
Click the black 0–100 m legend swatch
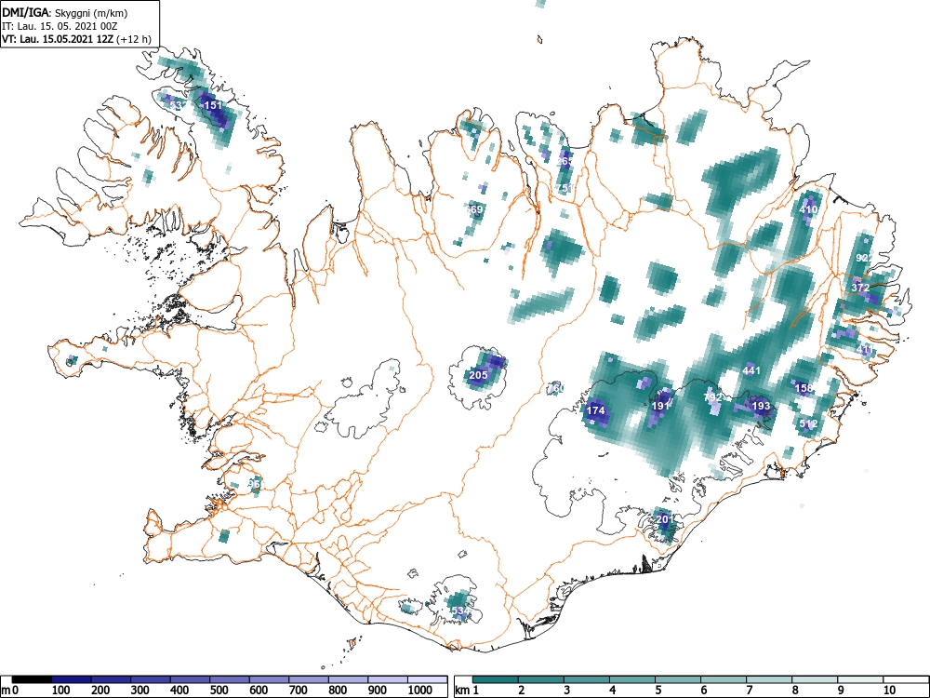[32, 679]
